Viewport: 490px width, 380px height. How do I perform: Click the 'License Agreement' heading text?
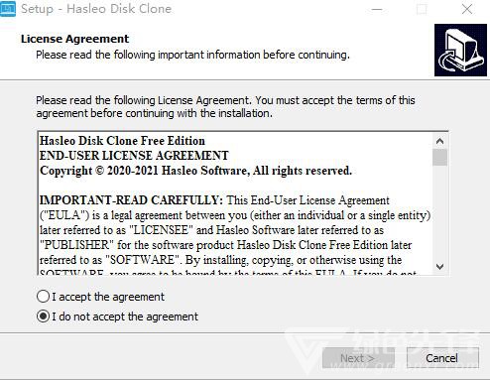point(74,39)
